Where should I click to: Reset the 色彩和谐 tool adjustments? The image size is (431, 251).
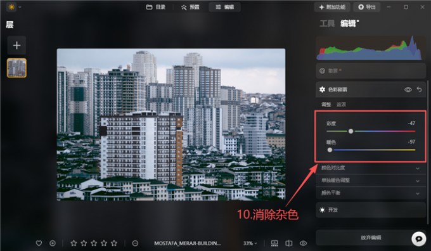coord(419,89)
